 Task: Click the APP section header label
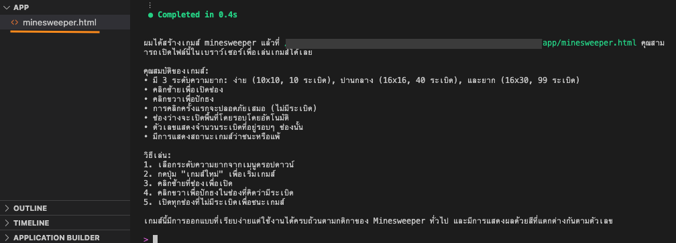click(x=21, y=7)
